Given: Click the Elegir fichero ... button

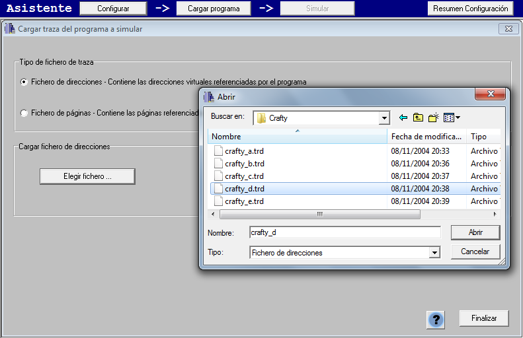Looking at the screenshot, I should click(x=87, y=176).
